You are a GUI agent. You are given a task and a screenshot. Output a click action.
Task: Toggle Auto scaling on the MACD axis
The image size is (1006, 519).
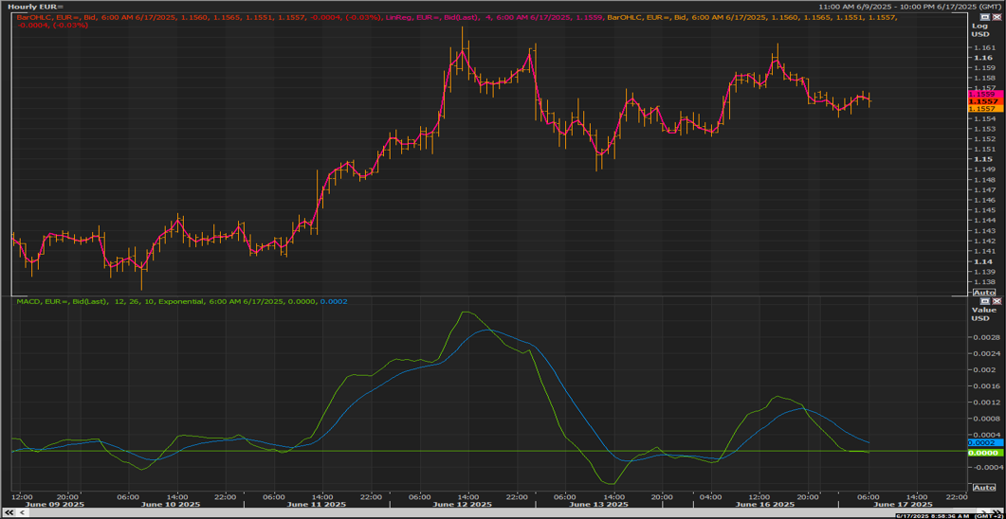[984, 488]
